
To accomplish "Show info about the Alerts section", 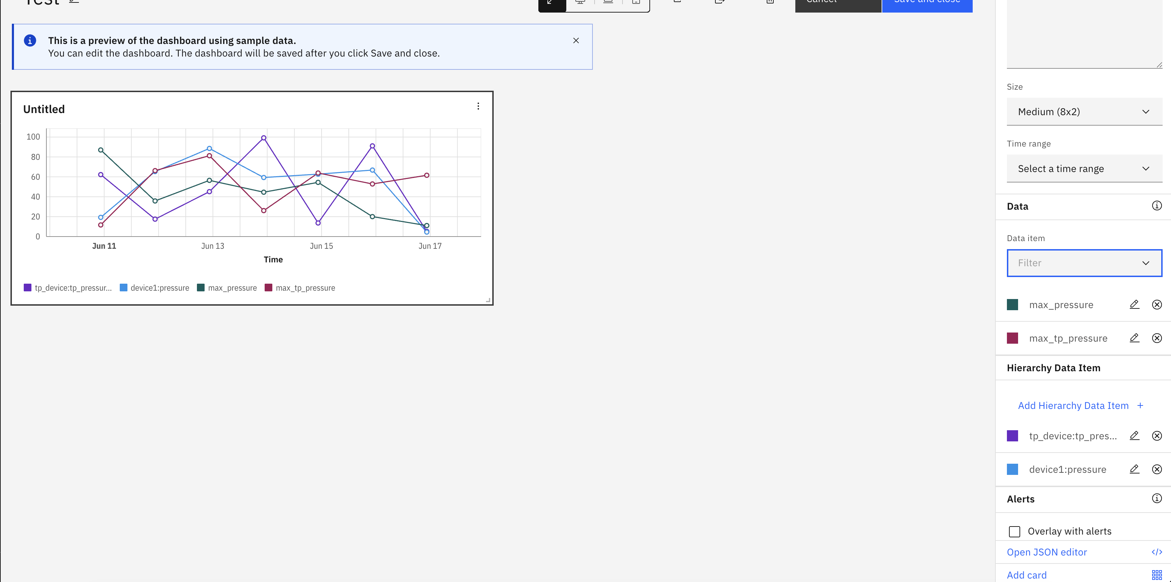I will point(1157,498).
